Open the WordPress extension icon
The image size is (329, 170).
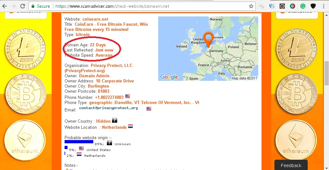(x=262, y=6)
